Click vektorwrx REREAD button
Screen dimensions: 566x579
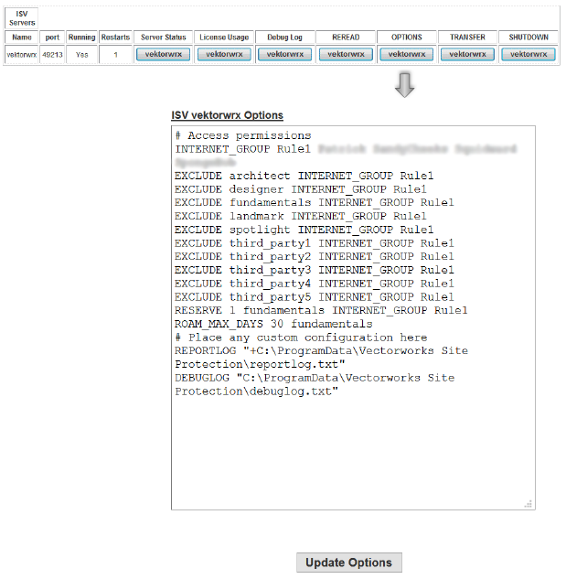(346, 54)
